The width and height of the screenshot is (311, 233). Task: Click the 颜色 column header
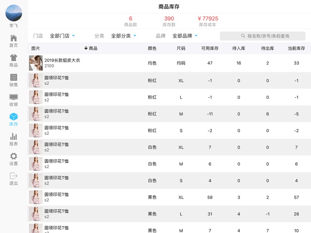[x=152, y=48]
